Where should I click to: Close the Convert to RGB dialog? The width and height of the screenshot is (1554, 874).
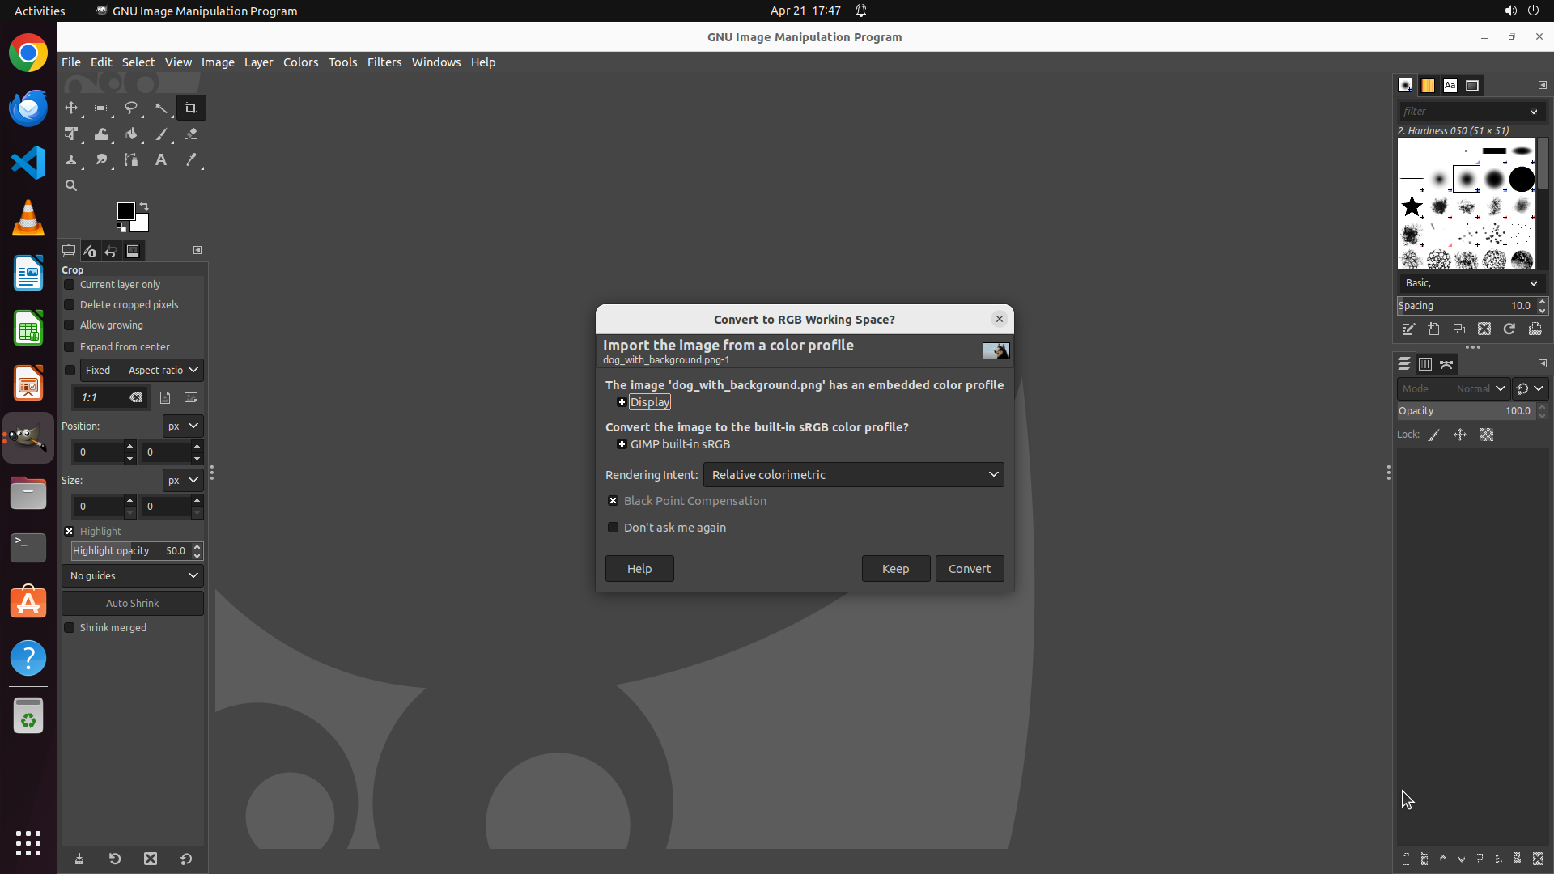coord(1000,319)
